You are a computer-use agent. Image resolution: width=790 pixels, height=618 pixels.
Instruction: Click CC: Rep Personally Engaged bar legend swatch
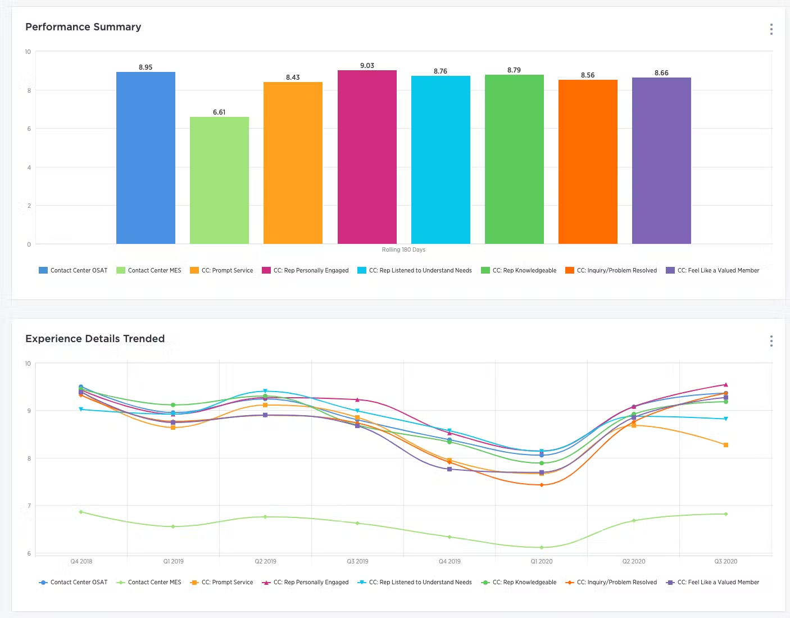tap(266, 270)
